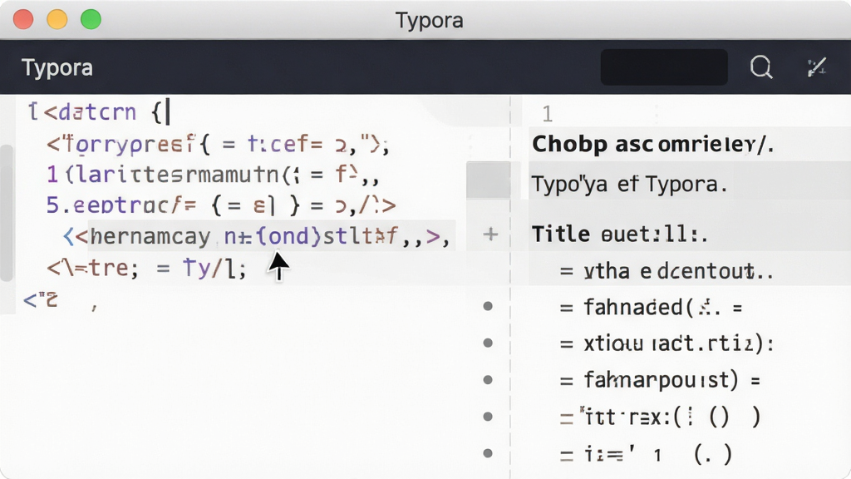Click the gray block in center gutter

pyautogui.click(x=488, y=180)
